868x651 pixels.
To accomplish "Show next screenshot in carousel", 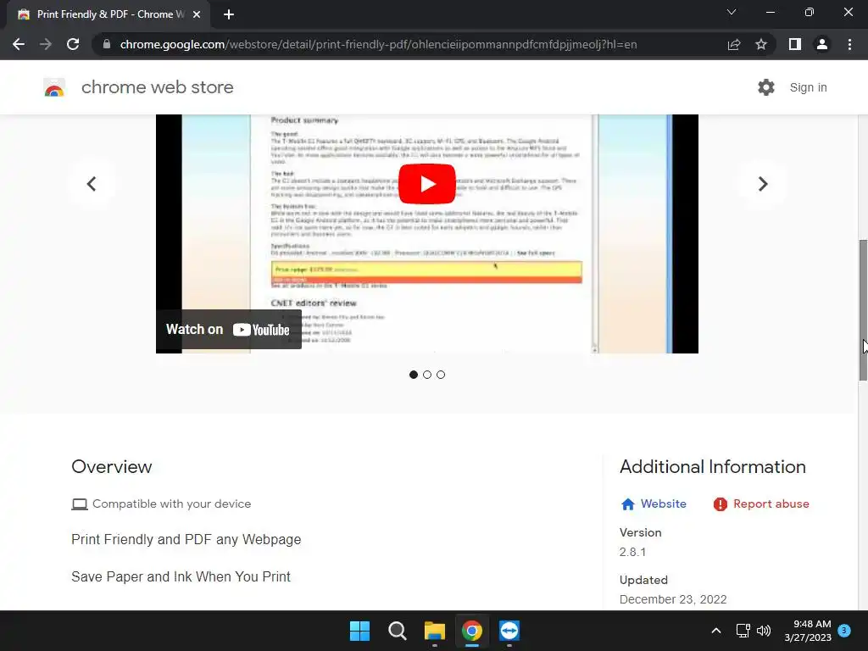I will pos(762,184).
